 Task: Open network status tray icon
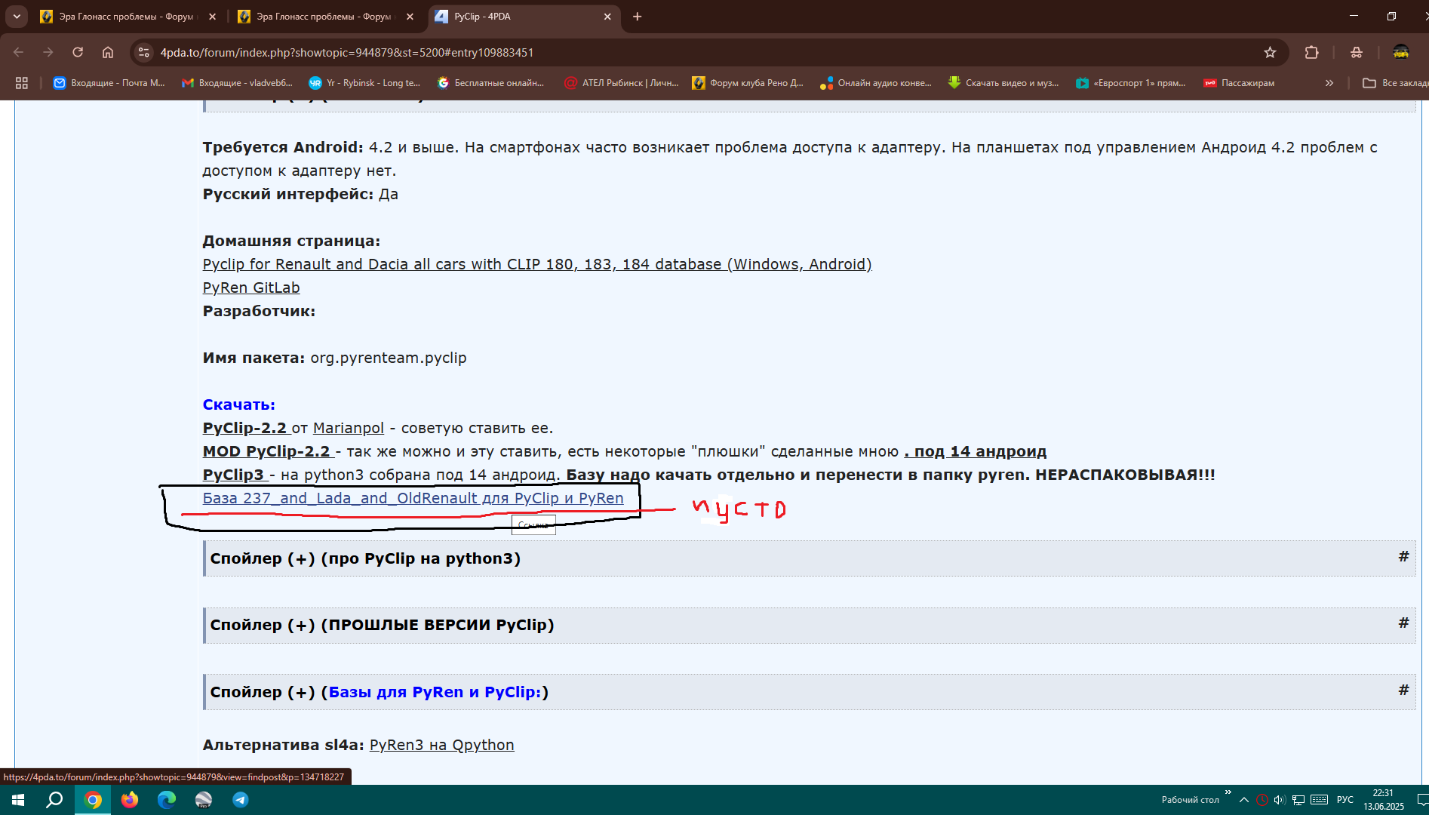coord(1298,800)
